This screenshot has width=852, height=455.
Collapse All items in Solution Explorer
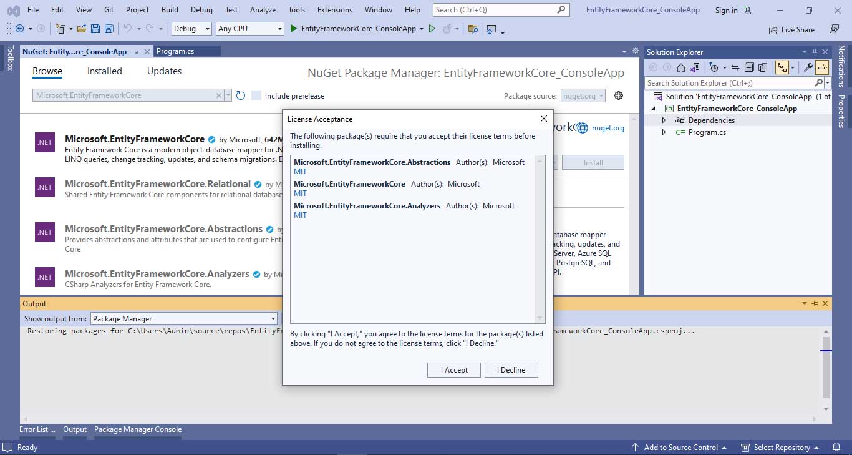click(748, 67)
